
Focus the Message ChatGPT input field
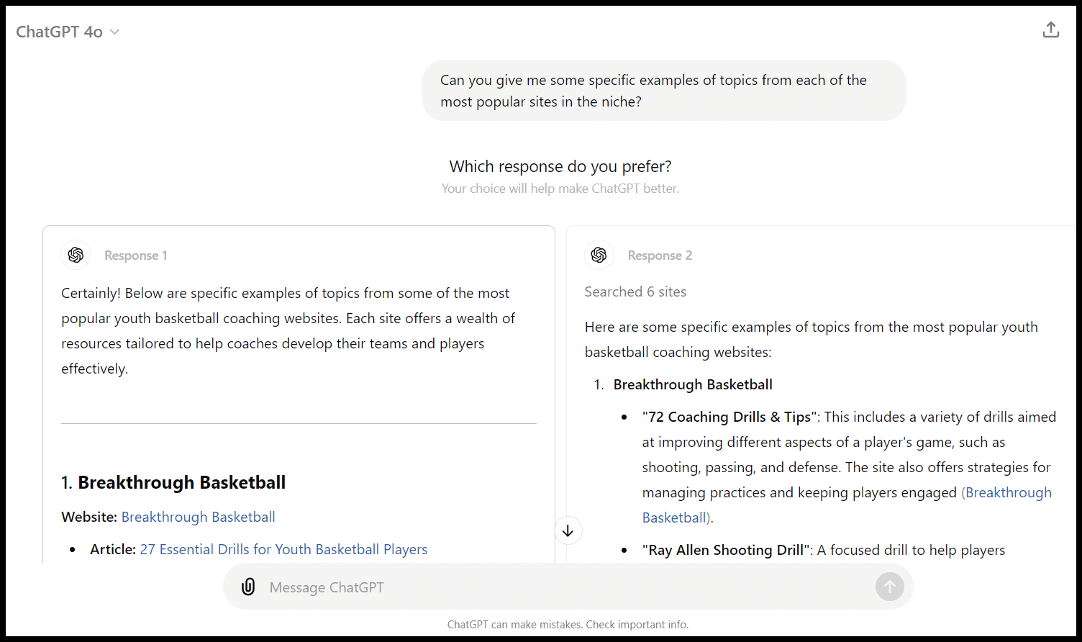point(568,587)
